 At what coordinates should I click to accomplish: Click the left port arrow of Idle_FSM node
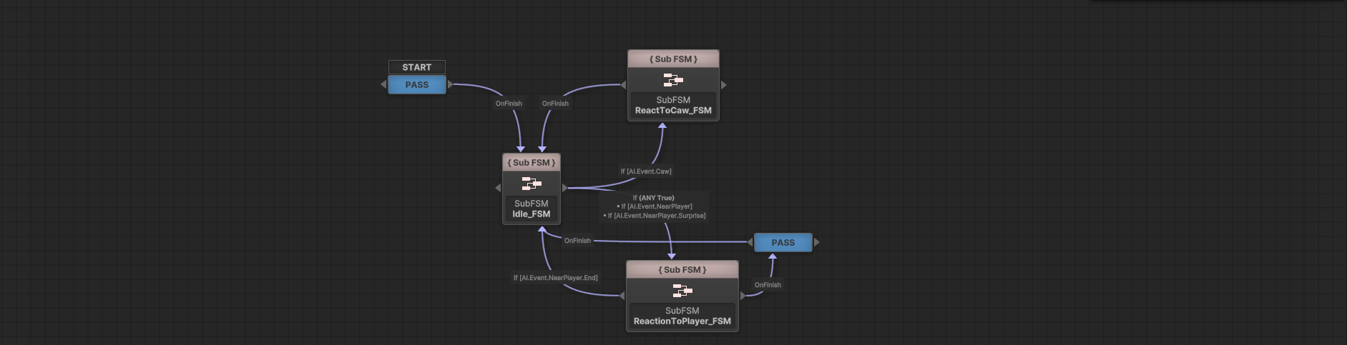point(498,188)
